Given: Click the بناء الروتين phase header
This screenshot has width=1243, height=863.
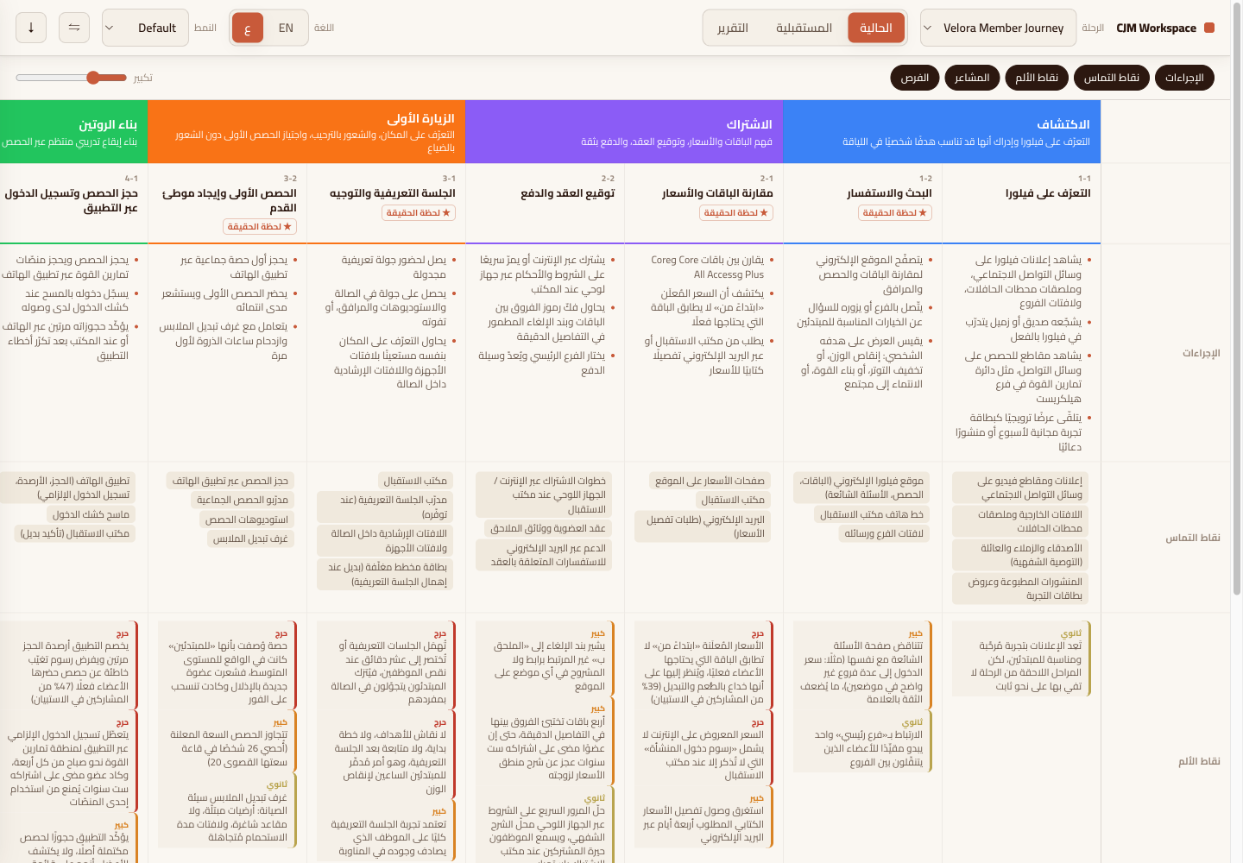Looking at the screenshot, I should click(73, 132).
